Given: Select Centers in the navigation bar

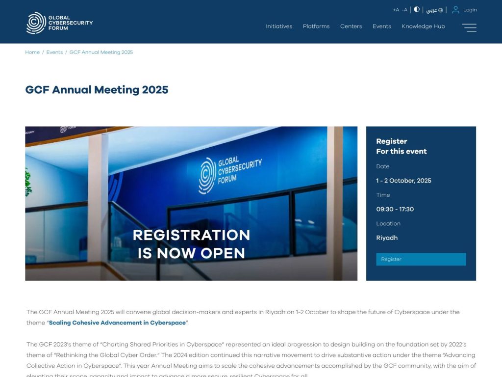Looking at the screenshot, I should tap(351, 27).
